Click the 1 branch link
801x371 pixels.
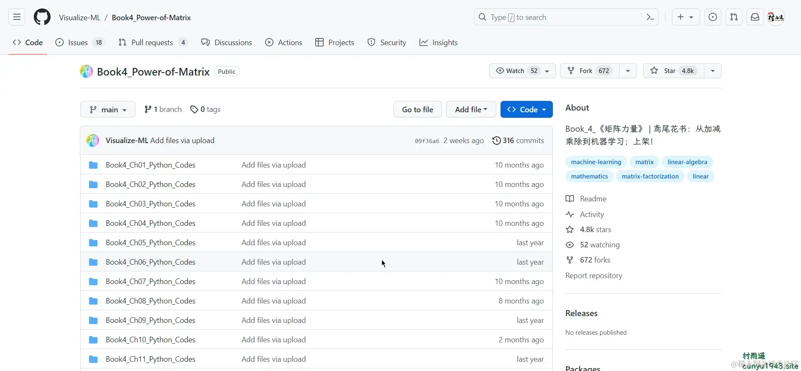click(163, 109)
